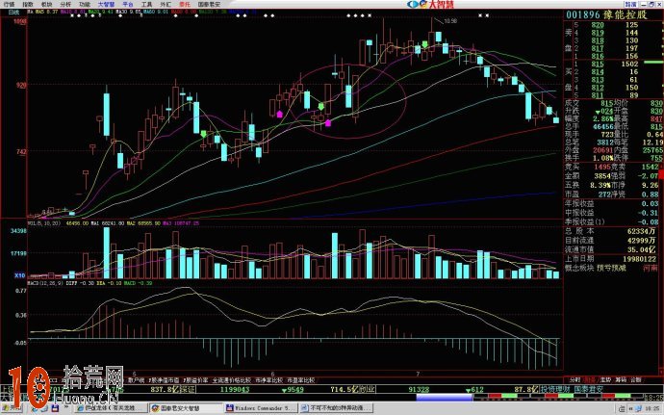
Task: Open the 平台 menu
Action: pos(127,4)
